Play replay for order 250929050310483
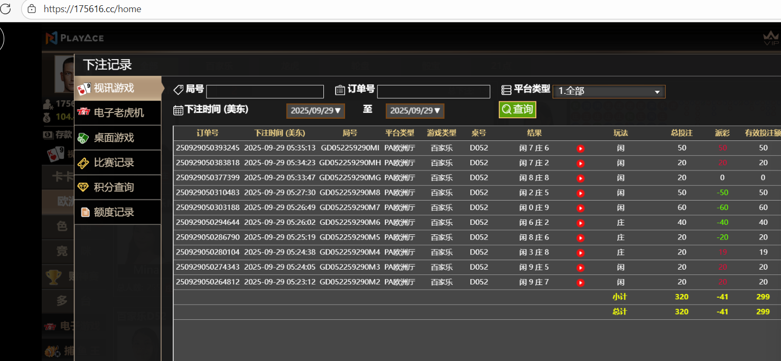781x361 pixels. click(x=580, y=193)
